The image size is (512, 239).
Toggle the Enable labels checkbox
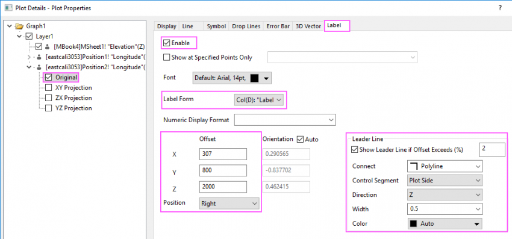(166, 43)
